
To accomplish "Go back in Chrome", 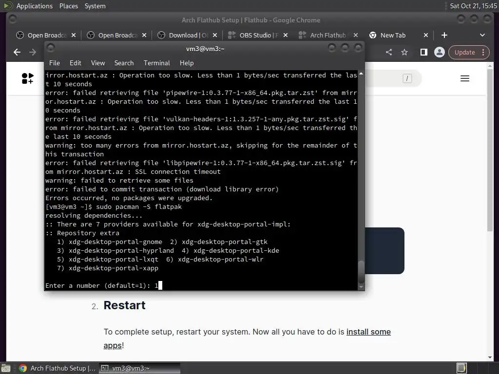I will (17, 52).
